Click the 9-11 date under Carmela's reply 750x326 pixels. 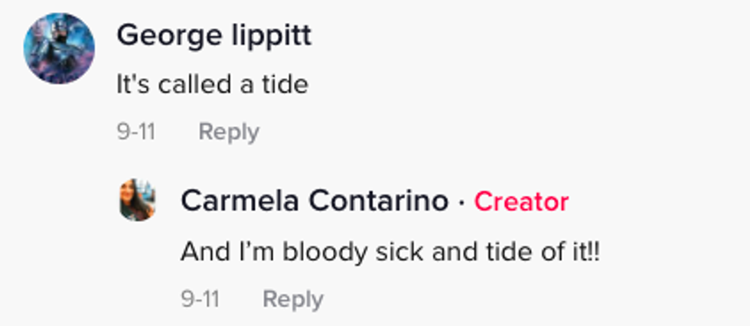(200, 299)
